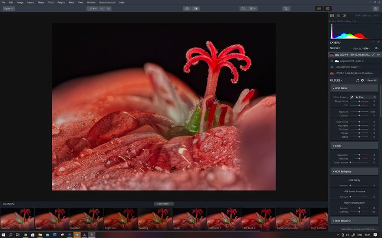Open Chrome from the taskbar
382x238 pixels.
coord(25,235)
